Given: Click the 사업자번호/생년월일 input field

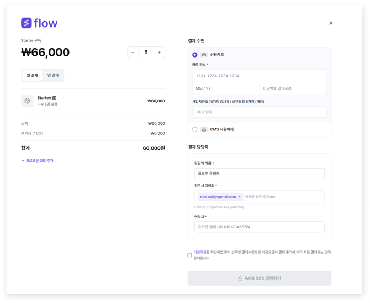Looking at the screenshot, I should click(x=260, y=112).
